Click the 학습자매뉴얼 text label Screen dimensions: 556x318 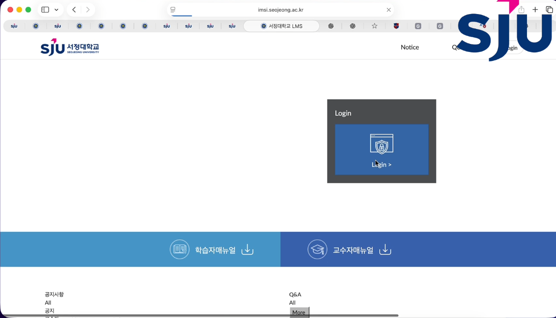215,250
